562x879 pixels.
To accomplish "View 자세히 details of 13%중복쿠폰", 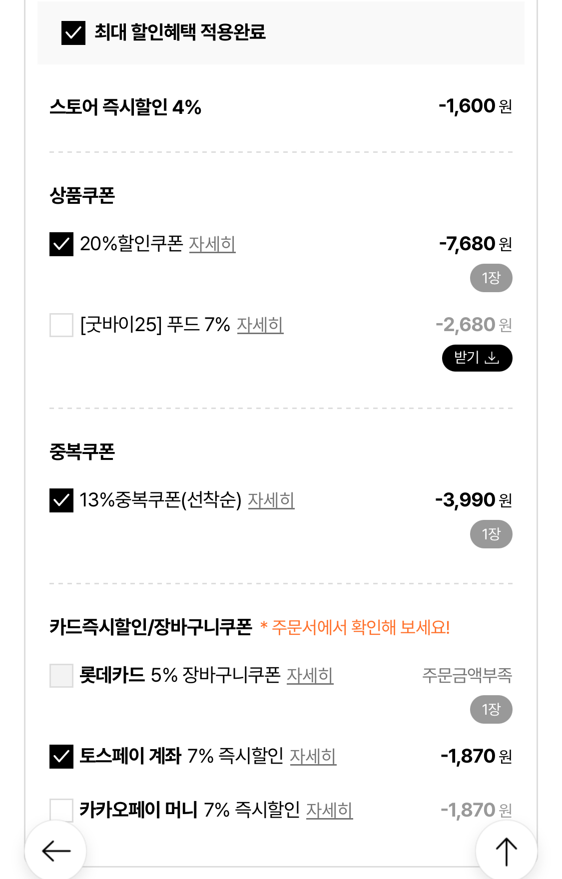I will click(271, 500).
